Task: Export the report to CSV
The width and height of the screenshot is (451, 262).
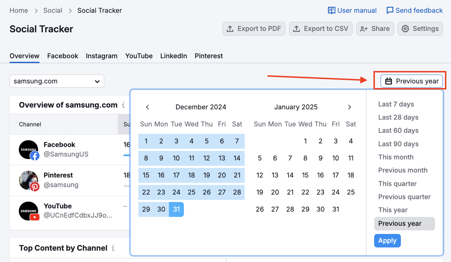Action: (320, 29)
